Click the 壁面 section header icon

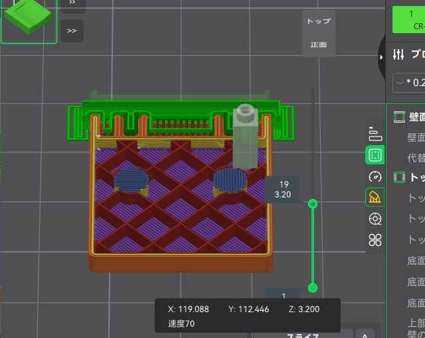point(399,117)
